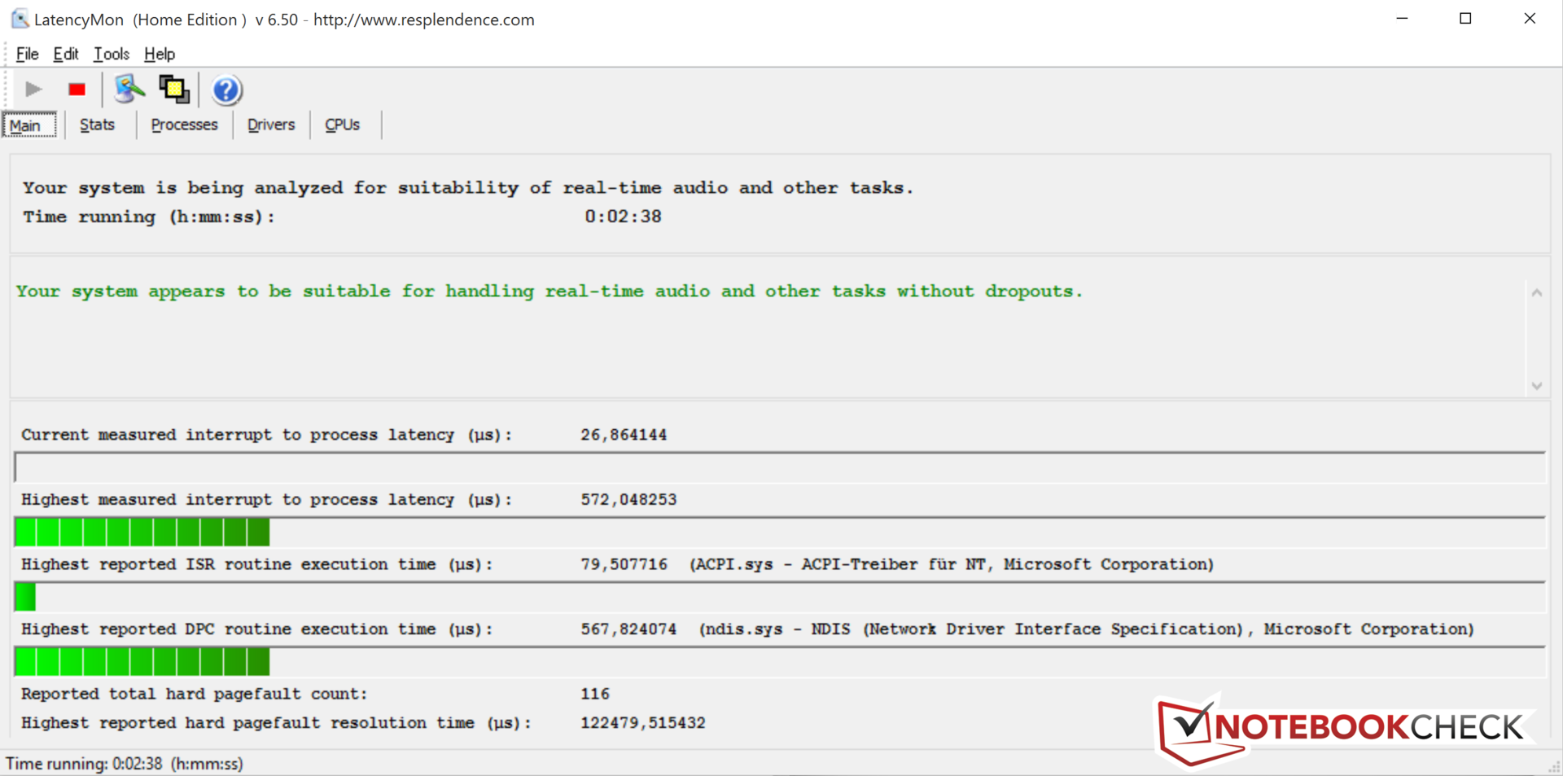Click the scroll down arrow in the message box
Screen dimensions: 1563x776
[x=1536, y=386]
